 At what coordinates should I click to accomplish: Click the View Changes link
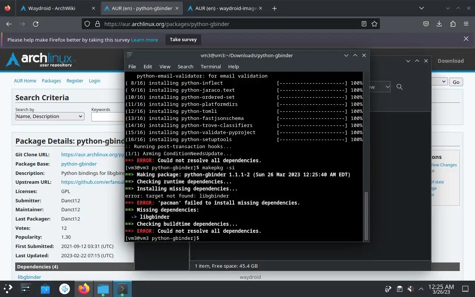tap(444, 165)
